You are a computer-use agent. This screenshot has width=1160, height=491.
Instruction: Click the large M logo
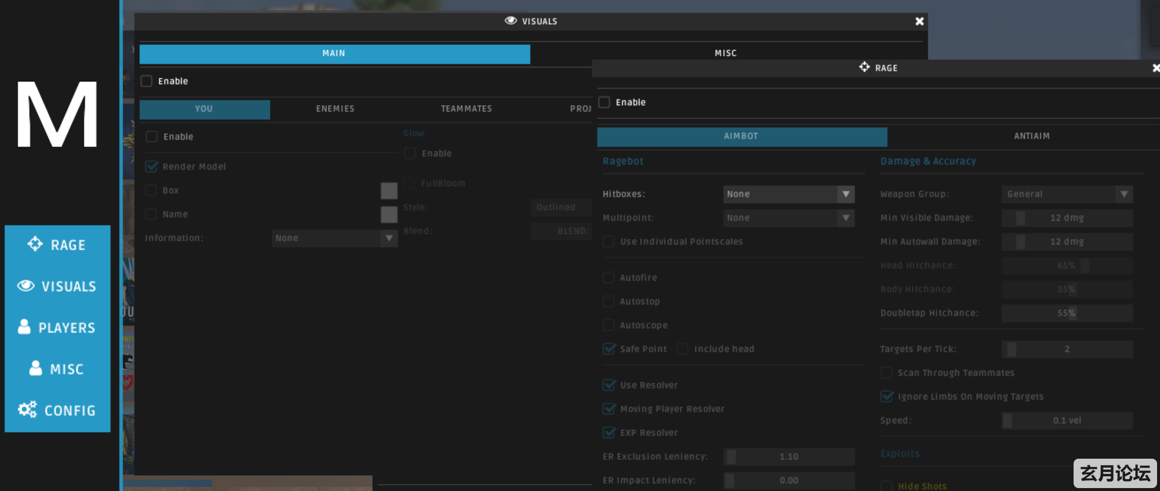pyautogui.click(x=57, y=114)
